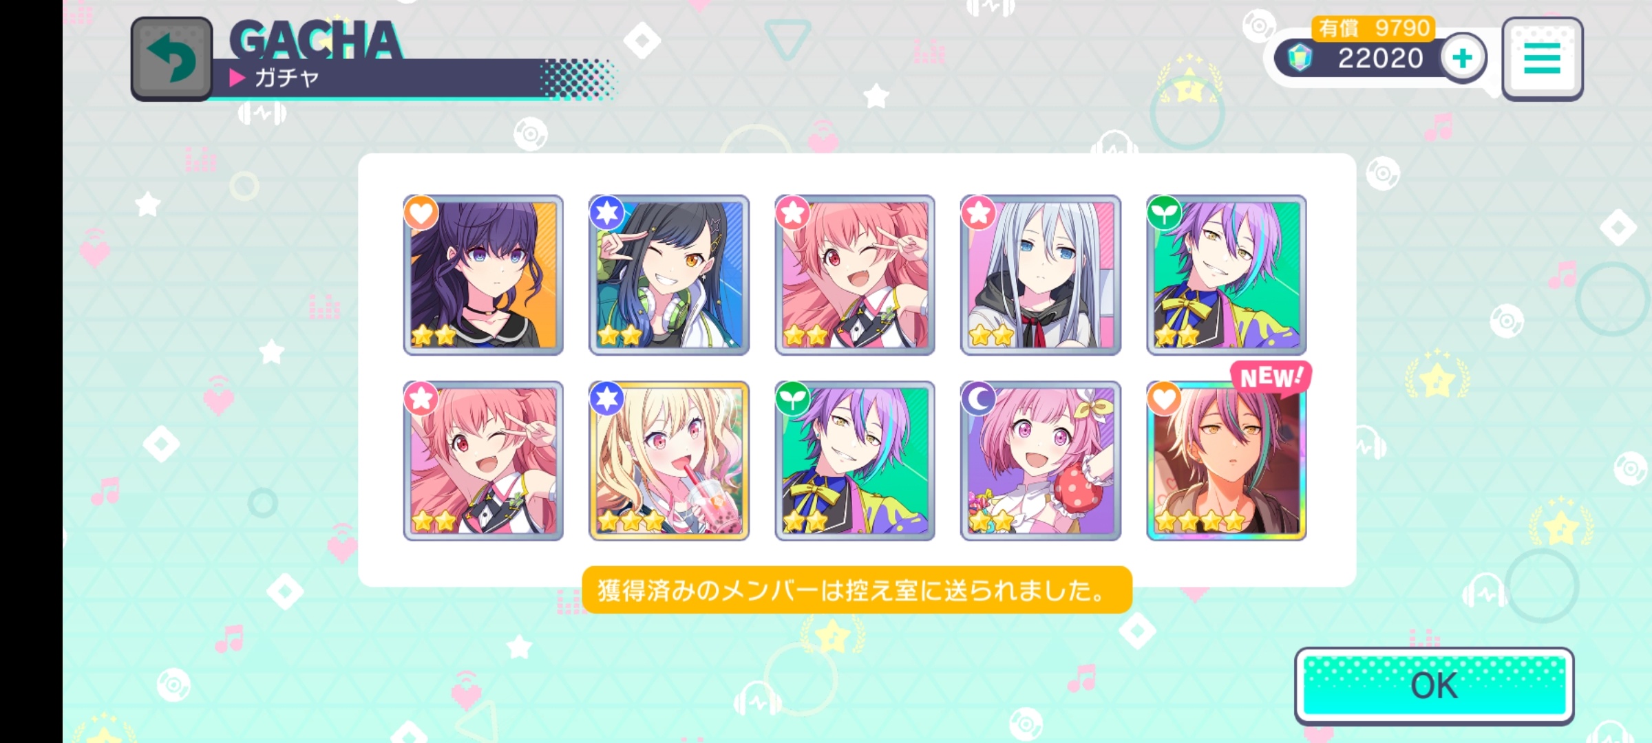Tap the moon attribute icon on pink-haired card
This screenshot has width=1652, height=743.
click(978, 398)
